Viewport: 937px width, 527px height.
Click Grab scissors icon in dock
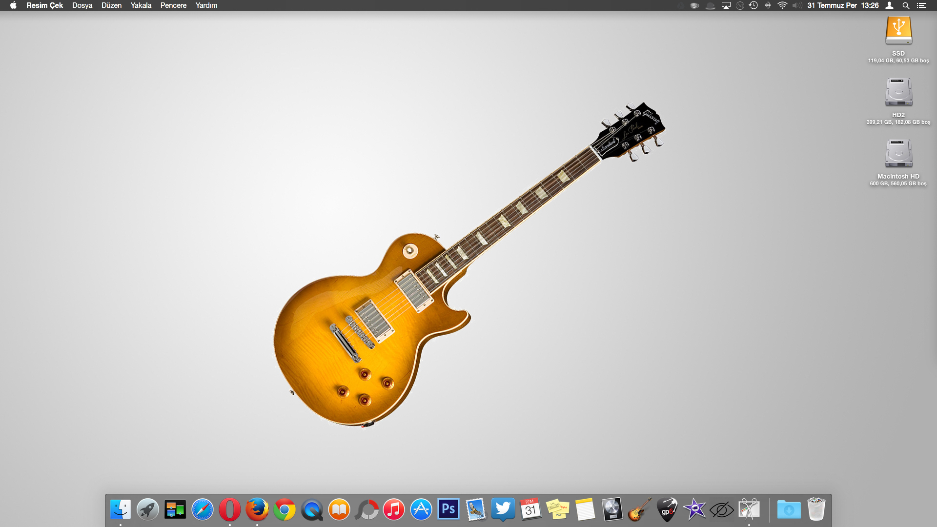[749, 510]
